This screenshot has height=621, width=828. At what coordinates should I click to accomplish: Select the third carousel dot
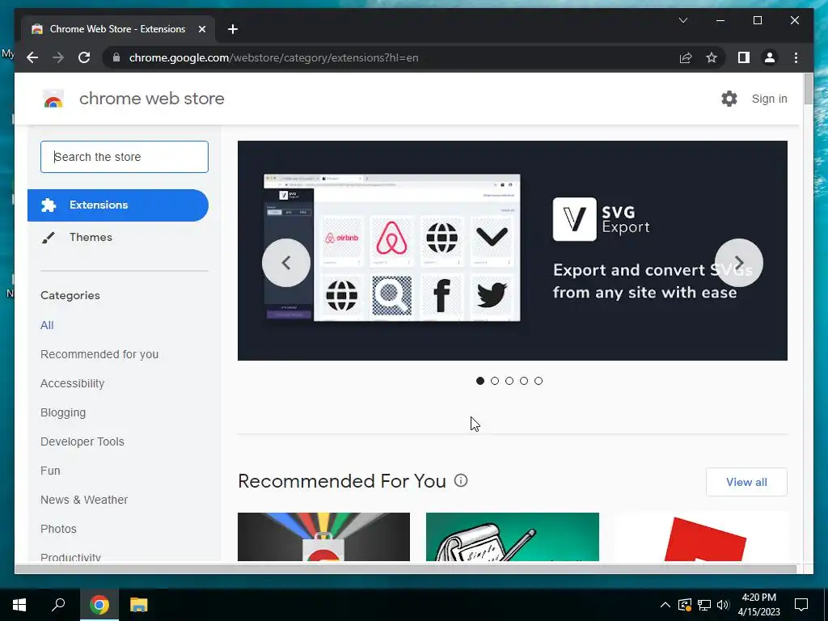coord(509,381)
